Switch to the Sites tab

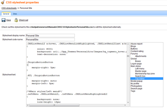click(x=15, y=14)
